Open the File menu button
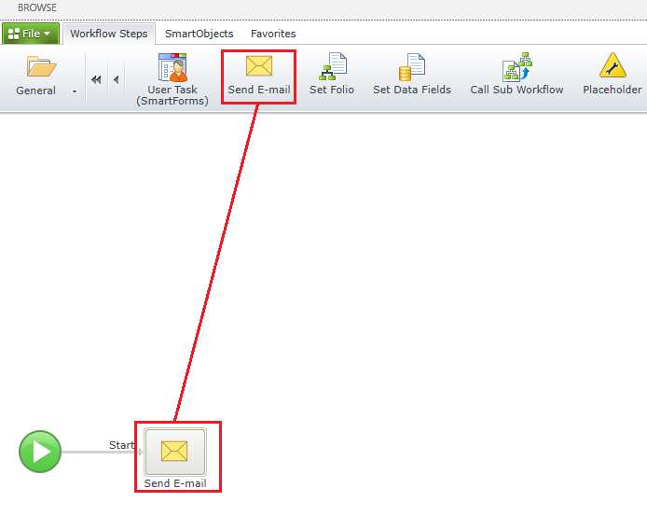 [31, 34]
